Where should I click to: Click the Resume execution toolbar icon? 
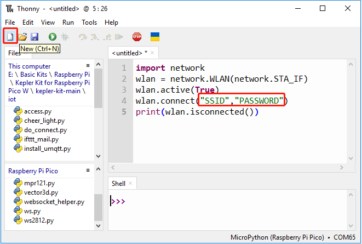[x=119, y=37]
